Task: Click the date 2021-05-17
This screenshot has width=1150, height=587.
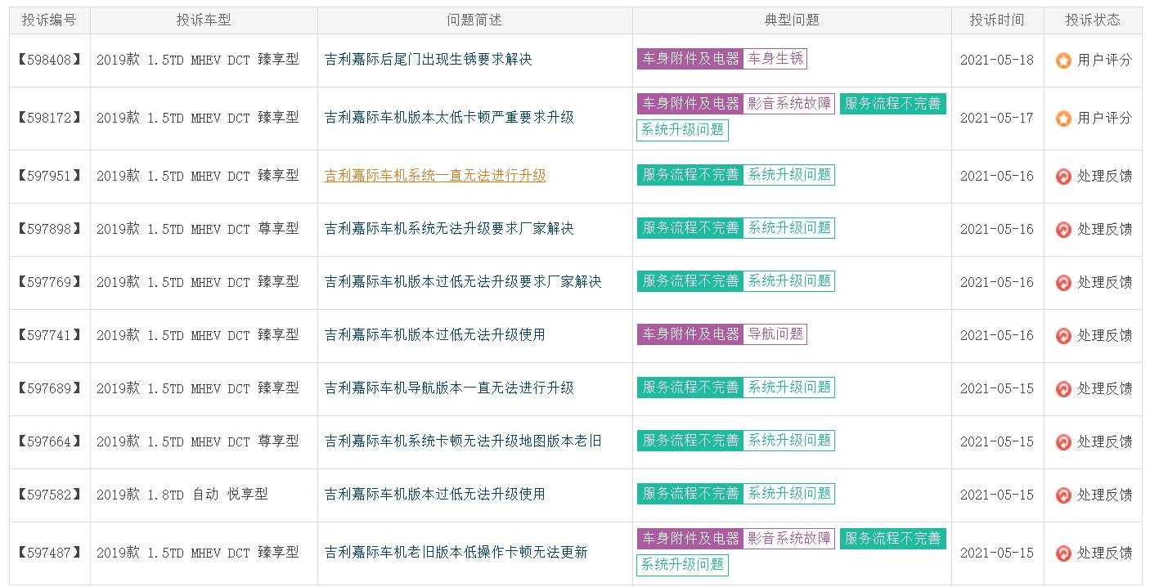Action: [x=997, y=119]
